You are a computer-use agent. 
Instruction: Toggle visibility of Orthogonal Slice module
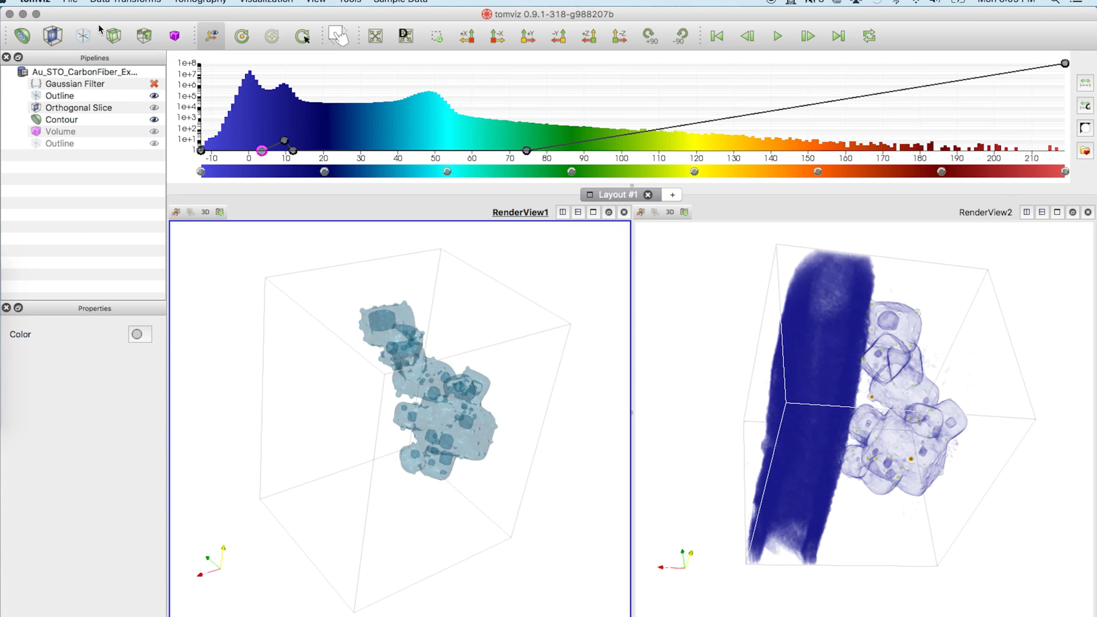[154, 107]
